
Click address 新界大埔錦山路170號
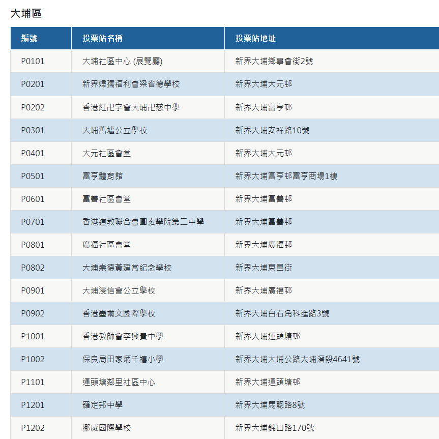[274, 428]
